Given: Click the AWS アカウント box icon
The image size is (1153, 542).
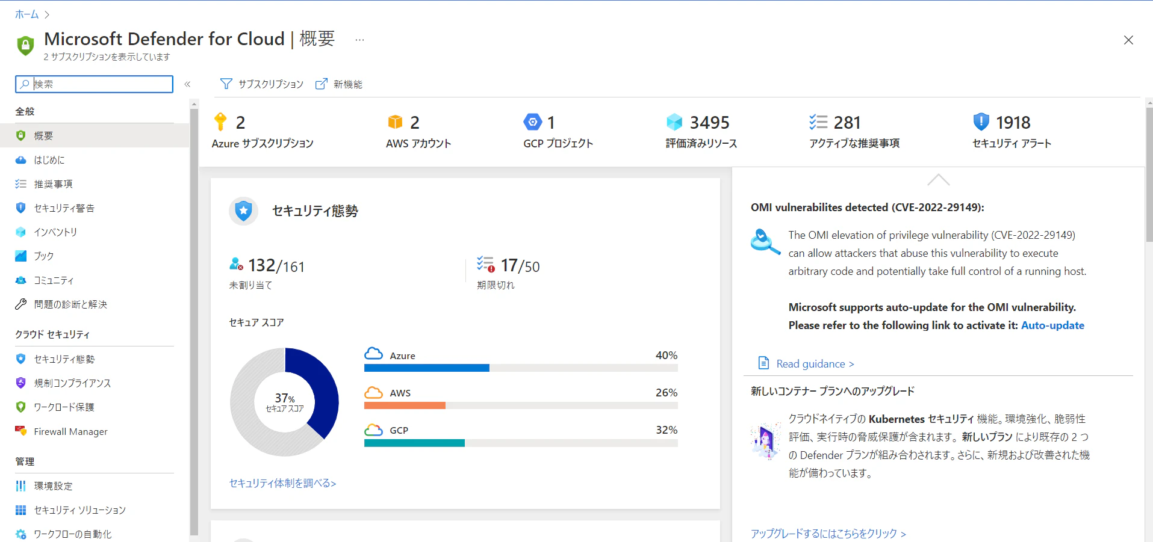Looking at the screenshot, I should pos(395,122).
